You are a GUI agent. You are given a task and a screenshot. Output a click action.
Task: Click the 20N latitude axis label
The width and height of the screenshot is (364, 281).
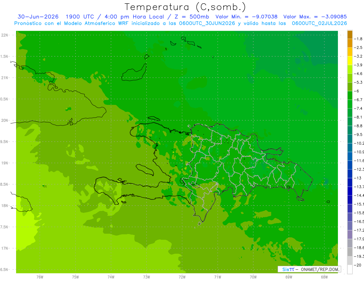[x=5, y=121]
